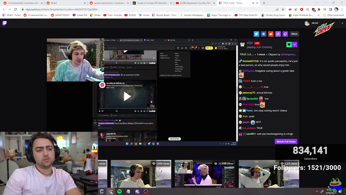Viewport: 346px width, 195px height.
Task: Open xQc's channel name link
Action: coord(250,43)
